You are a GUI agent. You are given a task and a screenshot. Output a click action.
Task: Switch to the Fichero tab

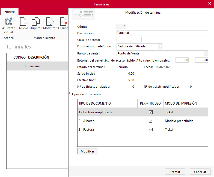(9, 12)
